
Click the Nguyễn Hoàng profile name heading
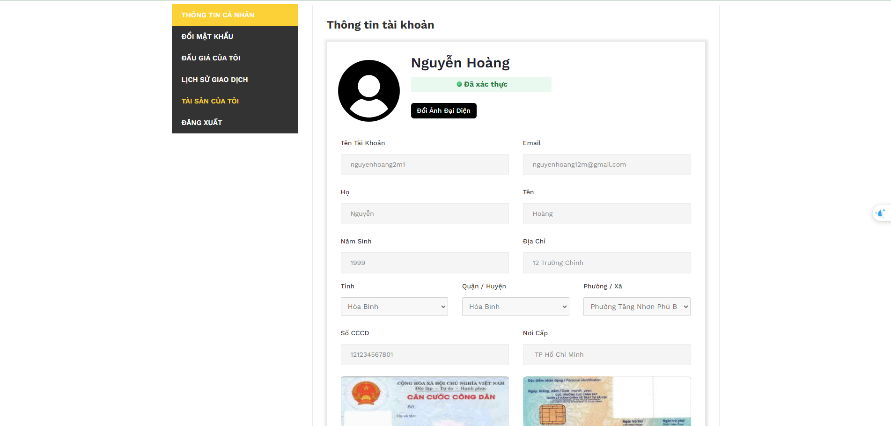click(460, 63)
